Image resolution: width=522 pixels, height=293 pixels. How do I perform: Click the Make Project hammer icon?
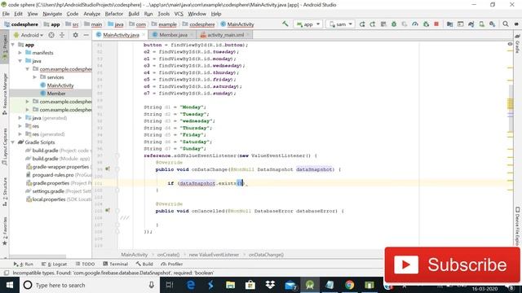pyautogui.click(x=285, y=24)
